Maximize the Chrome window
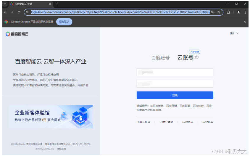Screen dimensions: 250x156 point(236,4)
